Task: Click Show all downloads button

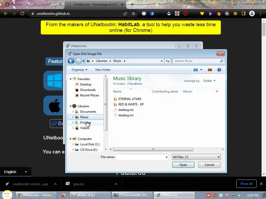Action: coord(246,184)
